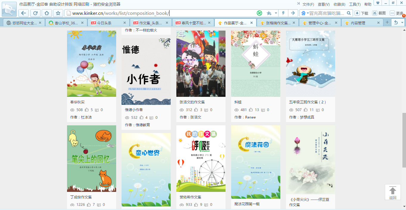Click the 返回 back-to-top arrow button

click(x=393, y=192)
